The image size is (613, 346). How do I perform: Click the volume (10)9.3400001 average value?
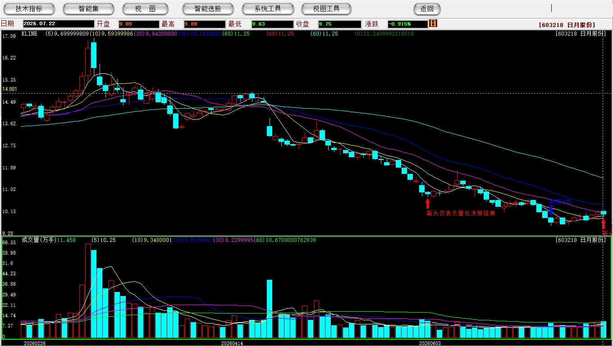coord(151,240)
